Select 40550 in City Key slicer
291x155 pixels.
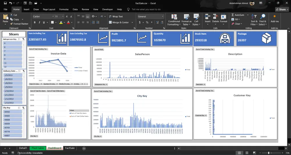(12, 112)
